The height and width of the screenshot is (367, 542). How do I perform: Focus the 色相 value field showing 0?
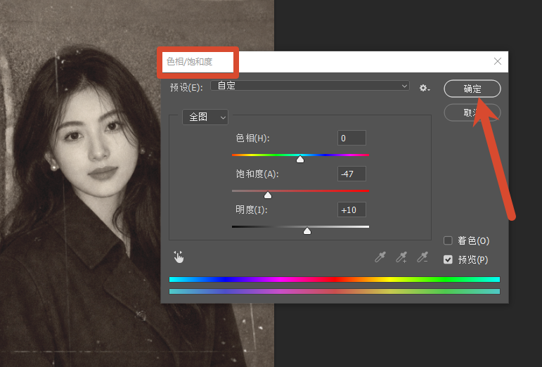(x=351, y=139)
